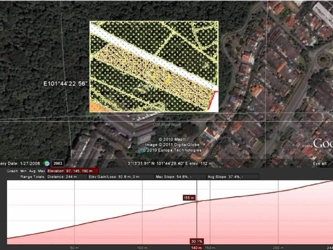Click the Max Slope 54.8% field
Viewport: 333px width, 250px height.
pos(180,177)
